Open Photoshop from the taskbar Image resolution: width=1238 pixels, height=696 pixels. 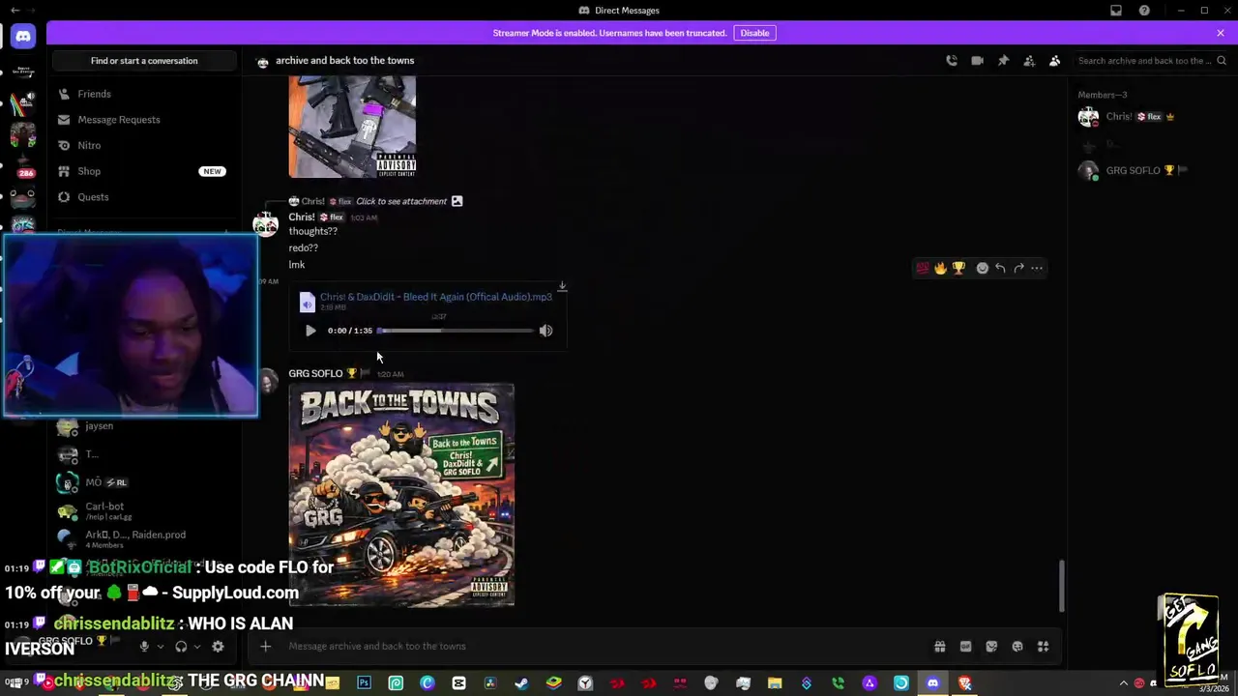(x=364, y=683)
